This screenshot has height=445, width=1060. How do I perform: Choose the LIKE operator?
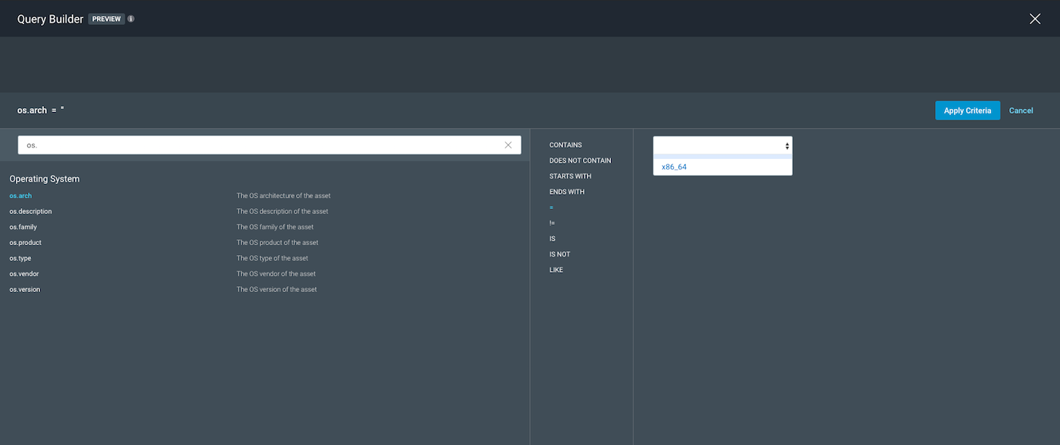tap(556, 270)
